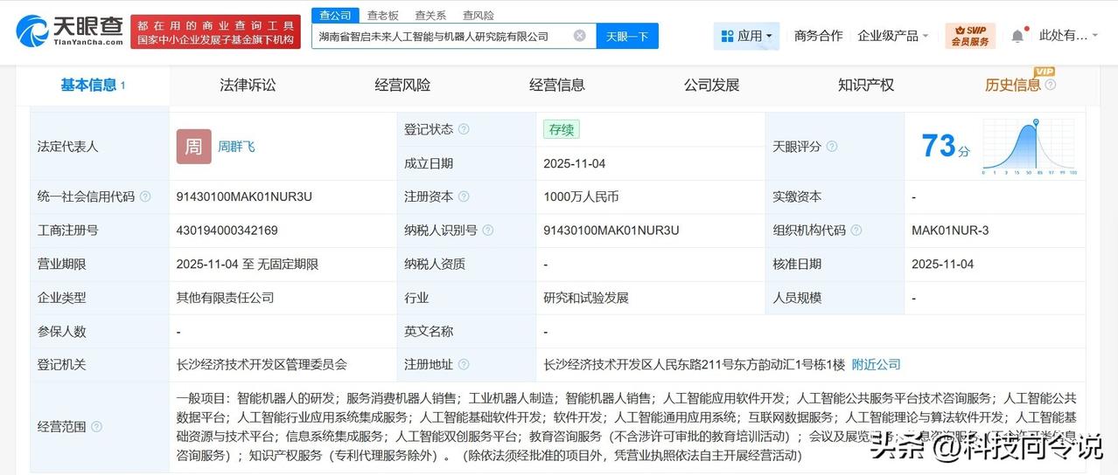Image resolution: width=1118 pixels, height=475 pixels.
Task: Expand the 应用 dropdown
Action: point(746,36)
